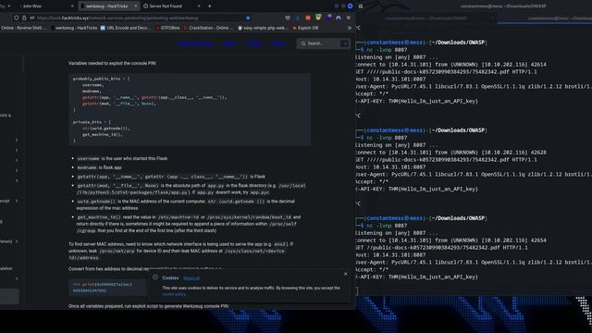Image resolution: width=592 pixels, height=333 pixels.
Task: Click the shield tracking protection icon
Action: coord(16,18)
